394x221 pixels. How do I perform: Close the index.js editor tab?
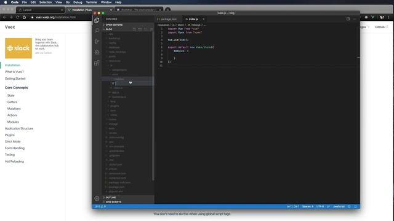204,19
